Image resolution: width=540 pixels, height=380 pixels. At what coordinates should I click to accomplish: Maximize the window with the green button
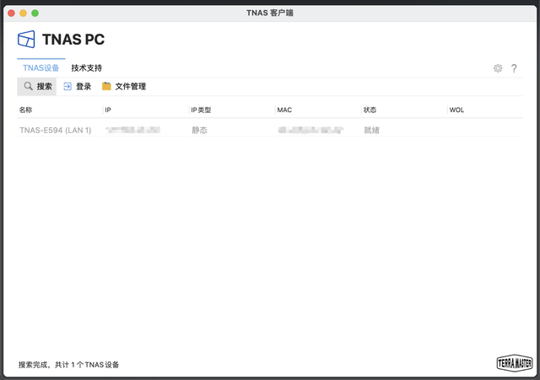[35, 13]
